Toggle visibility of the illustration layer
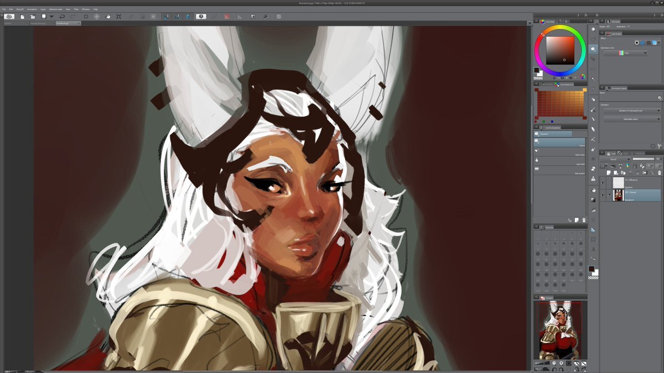Image resolution: width=664 pixels, height=373 pixels. (x=603, y=195)
